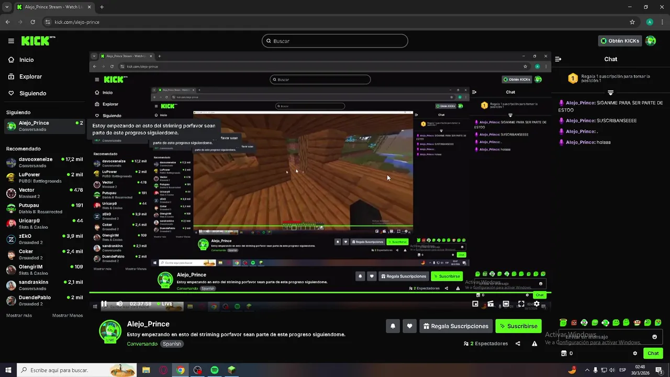Open chat settings gear

tap(635, 353)
